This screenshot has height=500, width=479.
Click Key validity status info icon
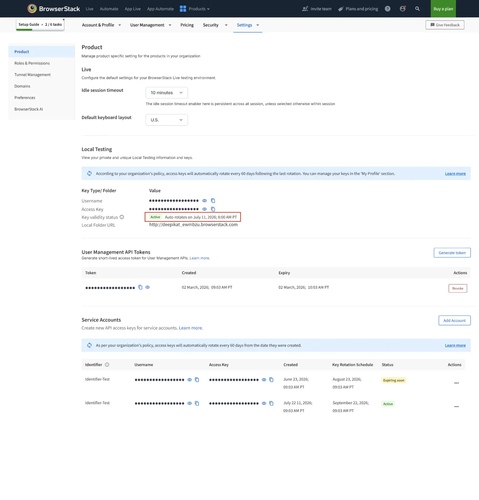(x=122, y=217)
